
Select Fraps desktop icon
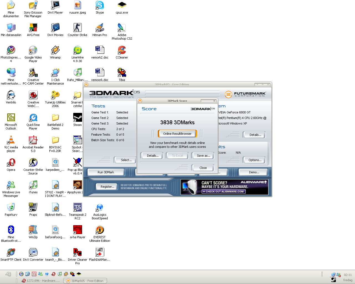pyautogui.click(x=33, y=210)
